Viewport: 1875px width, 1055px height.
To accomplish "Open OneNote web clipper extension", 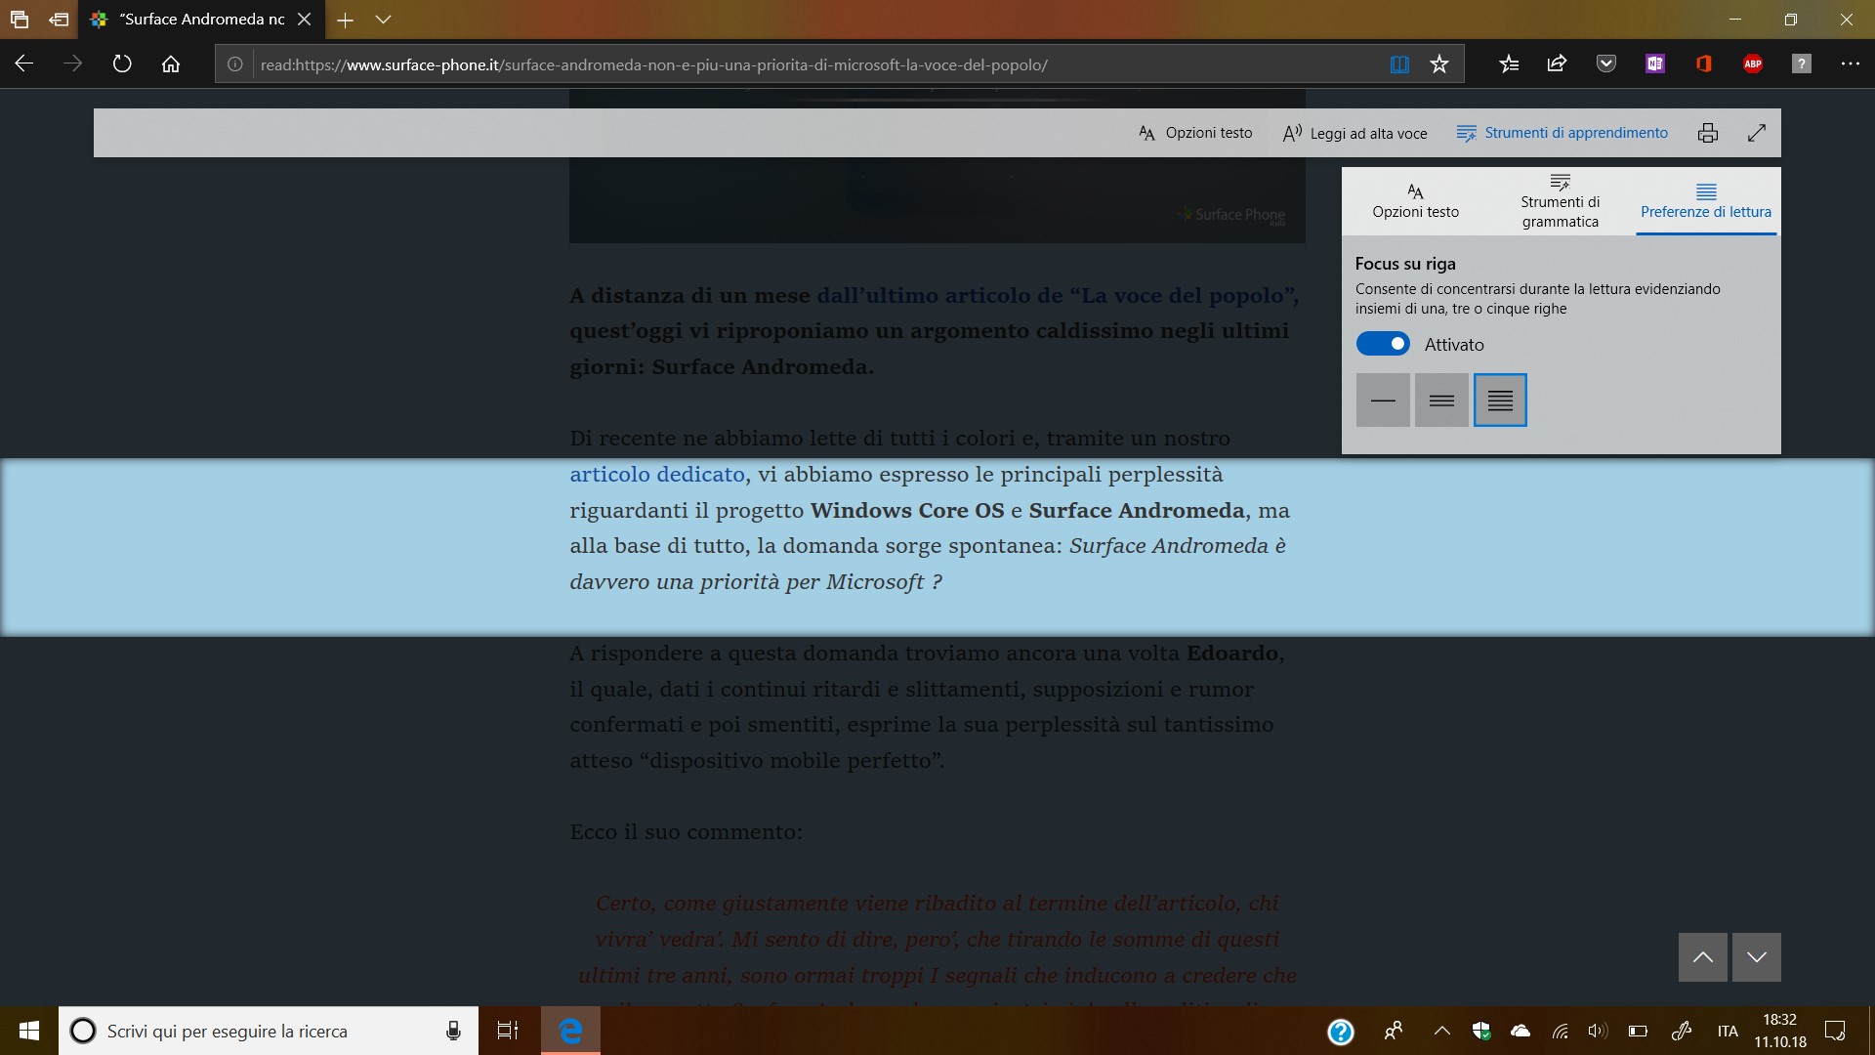I will coord(1655,64).
